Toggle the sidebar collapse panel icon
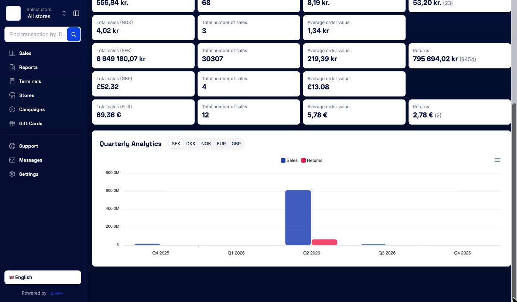517x302 pixels. coord(76,13)
